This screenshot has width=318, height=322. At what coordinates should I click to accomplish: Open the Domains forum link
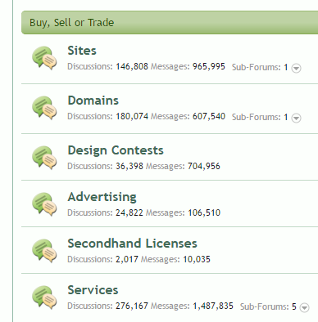[x=93, y=101]
